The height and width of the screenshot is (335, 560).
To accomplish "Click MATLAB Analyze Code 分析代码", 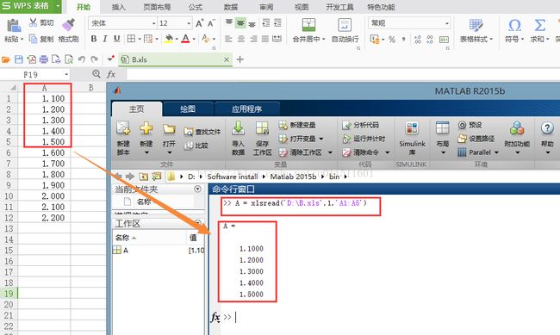I will click(360, 125).
